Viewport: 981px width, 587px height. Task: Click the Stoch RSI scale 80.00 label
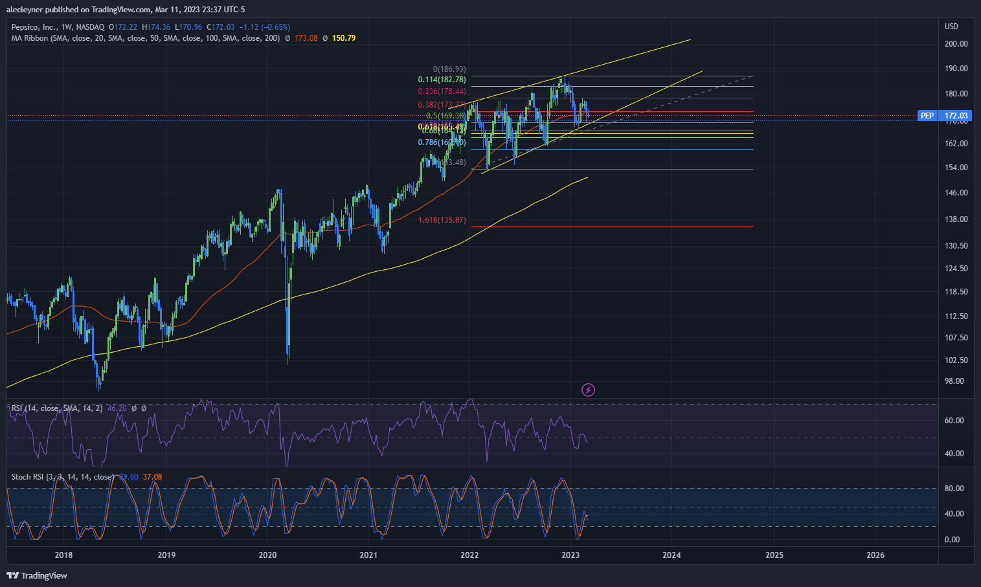click(954, 489)
